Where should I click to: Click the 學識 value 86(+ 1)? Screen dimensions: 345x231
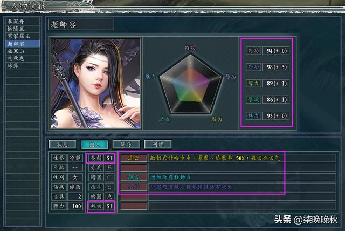click(x=275, y=100)
